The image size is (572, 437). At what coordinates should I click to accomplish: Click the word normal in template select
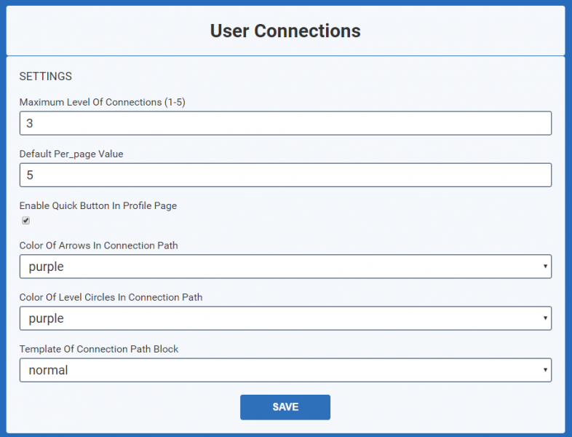pos(48,370)
